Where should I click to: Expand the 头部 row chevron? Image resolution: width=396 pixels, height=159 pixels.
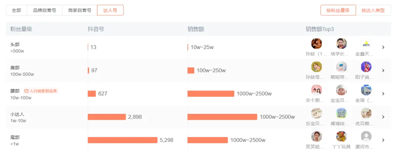pyautogui.click(x=383, y=47)
